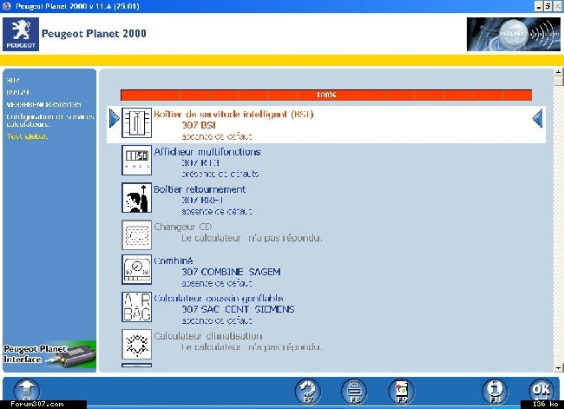Click '307 SAC CENT SIEMENS' label
This screenshot has width=564, height=409.
pyautogui.click(x=238, y=309)
